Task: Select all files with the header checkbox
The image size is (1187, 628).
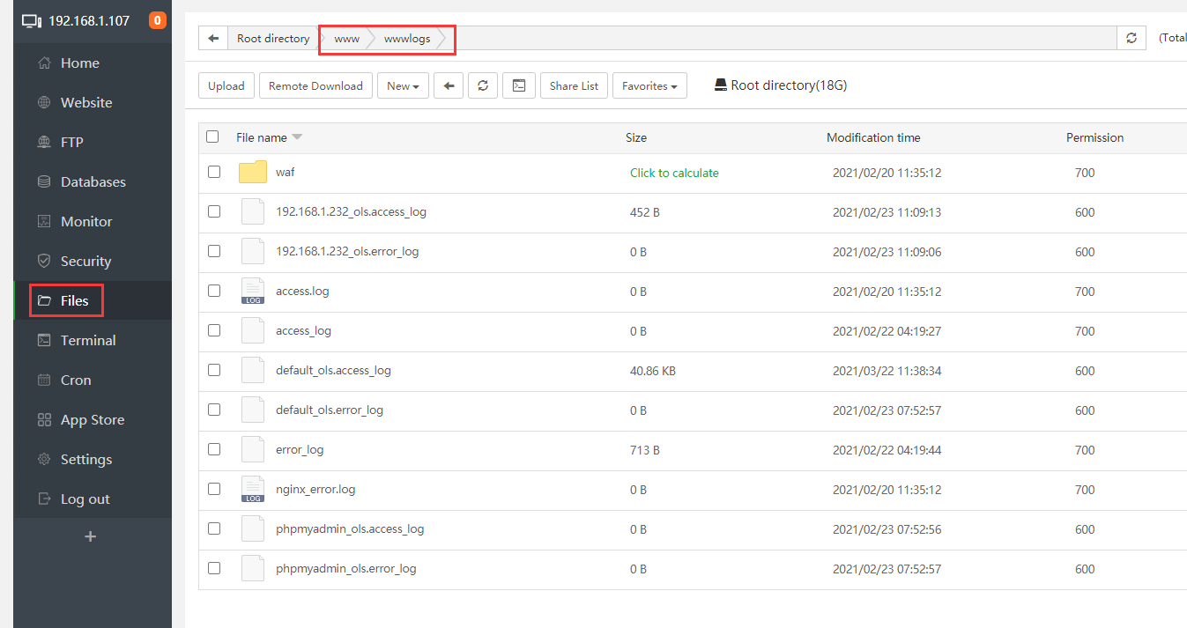Action: coord(213,137)
